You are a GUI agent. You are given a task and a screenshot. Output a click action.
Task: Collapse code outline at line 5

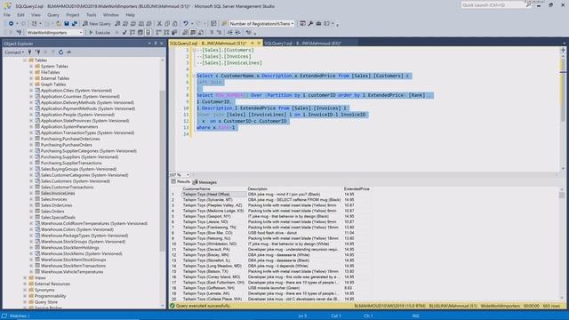194,76
